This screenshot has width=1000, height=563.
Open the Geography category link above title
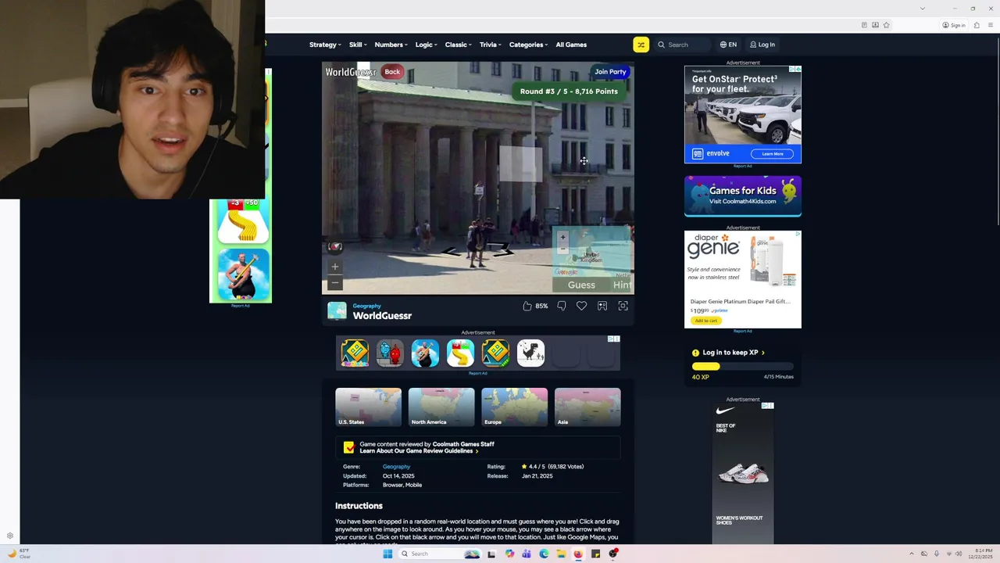tap(366, 306)
